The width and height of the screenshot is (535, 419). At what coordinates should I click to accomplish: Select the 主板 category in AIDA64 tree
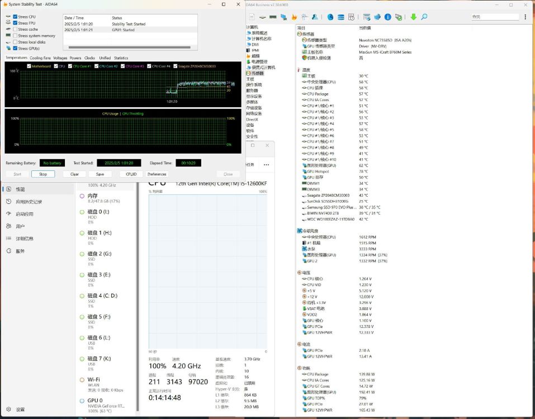(250, 79)
